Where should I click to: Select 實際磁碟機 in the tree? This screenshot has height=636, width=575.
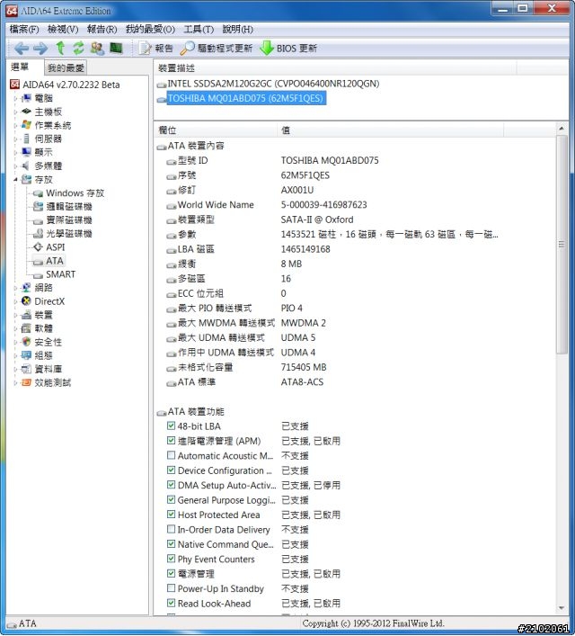pyautogui.click(x=63, y=219)
